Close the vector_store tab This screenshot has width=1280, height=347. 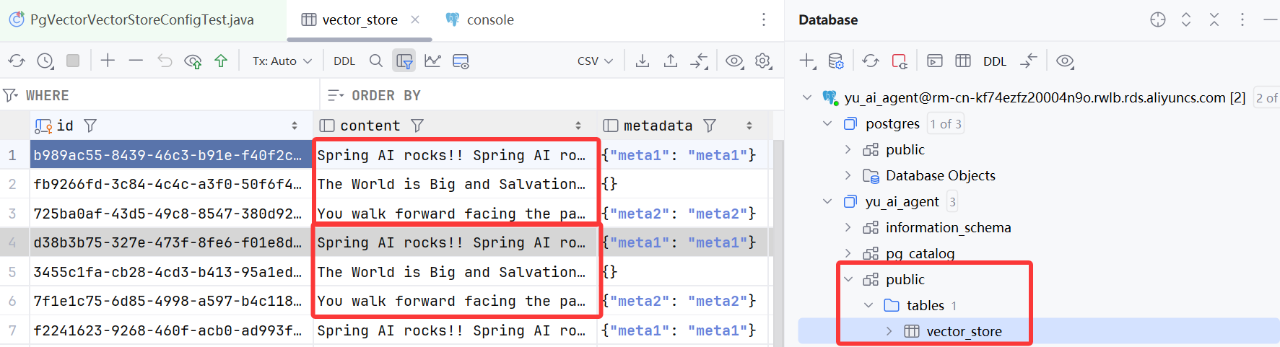point(415,19)
